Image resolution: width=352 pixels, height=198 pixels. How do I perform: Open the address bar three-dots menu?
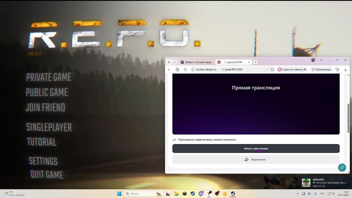[x=267, y=69]
